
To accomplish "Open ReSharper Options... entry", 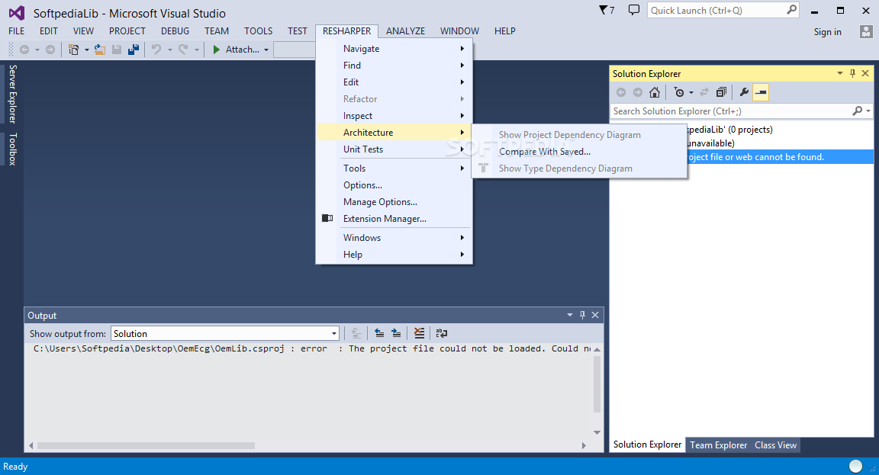I will pyautogui.click(x=394, y=185).
